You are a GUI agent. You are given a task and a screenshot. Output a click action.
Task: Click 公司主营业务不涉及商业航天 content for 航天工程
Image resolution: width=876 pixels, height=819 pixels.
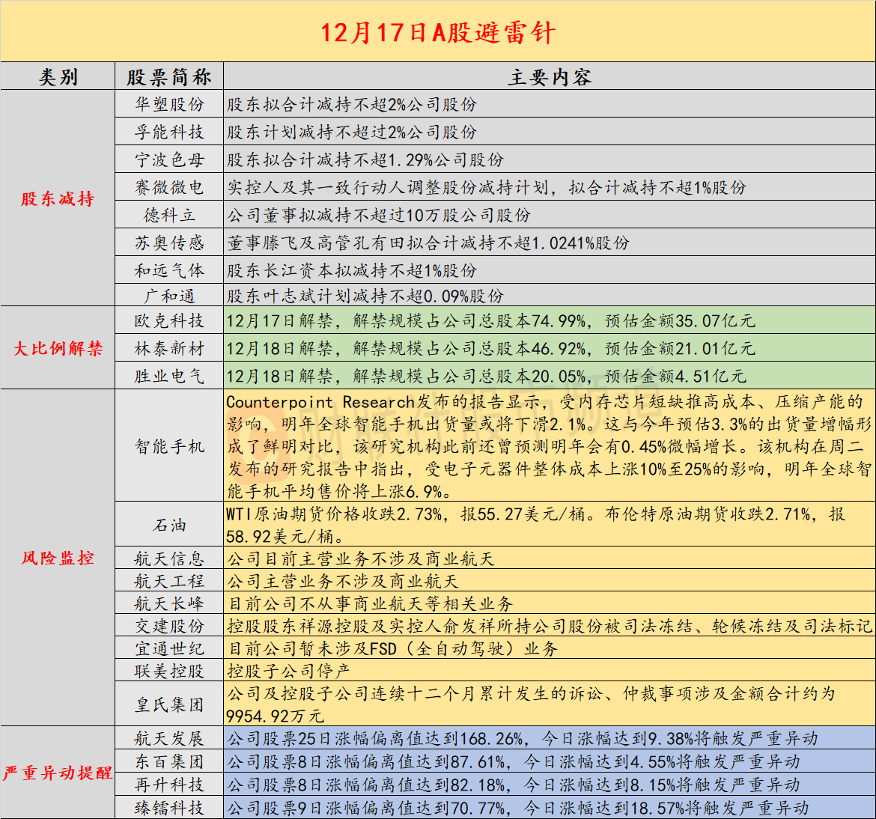tap(550, 580)
